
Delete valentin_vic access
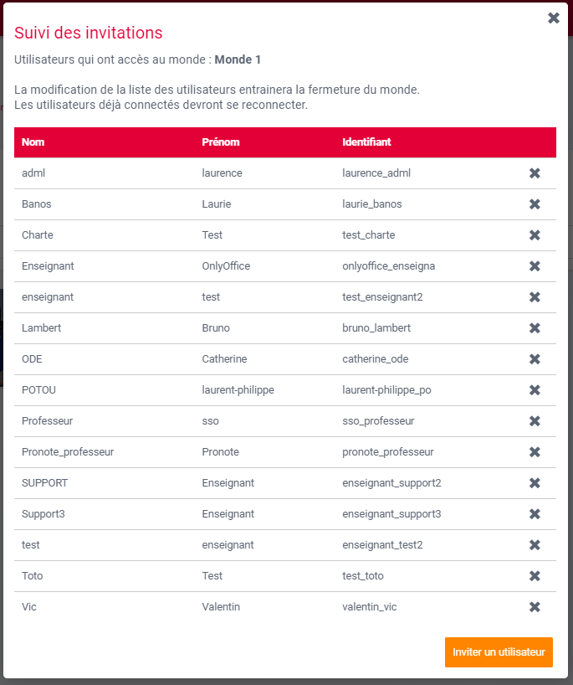point(535,607)
